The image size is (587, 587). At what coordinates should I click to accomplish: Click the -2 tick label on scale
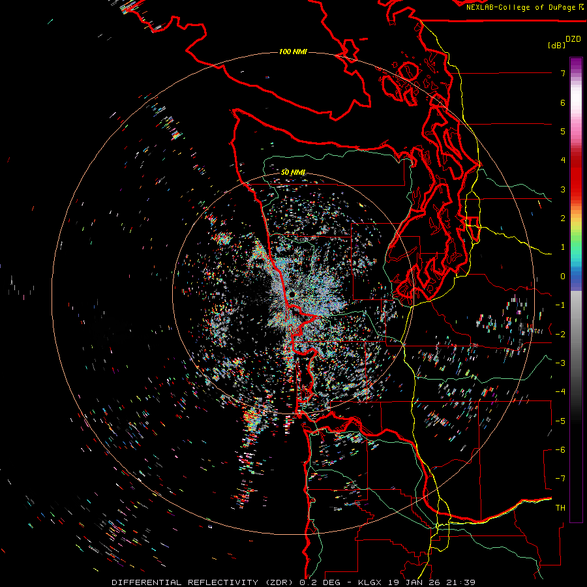pyautogui.click(x=560, y=334)
